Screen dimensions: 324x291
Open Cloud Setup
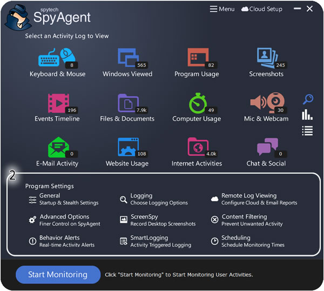(262, 9)
